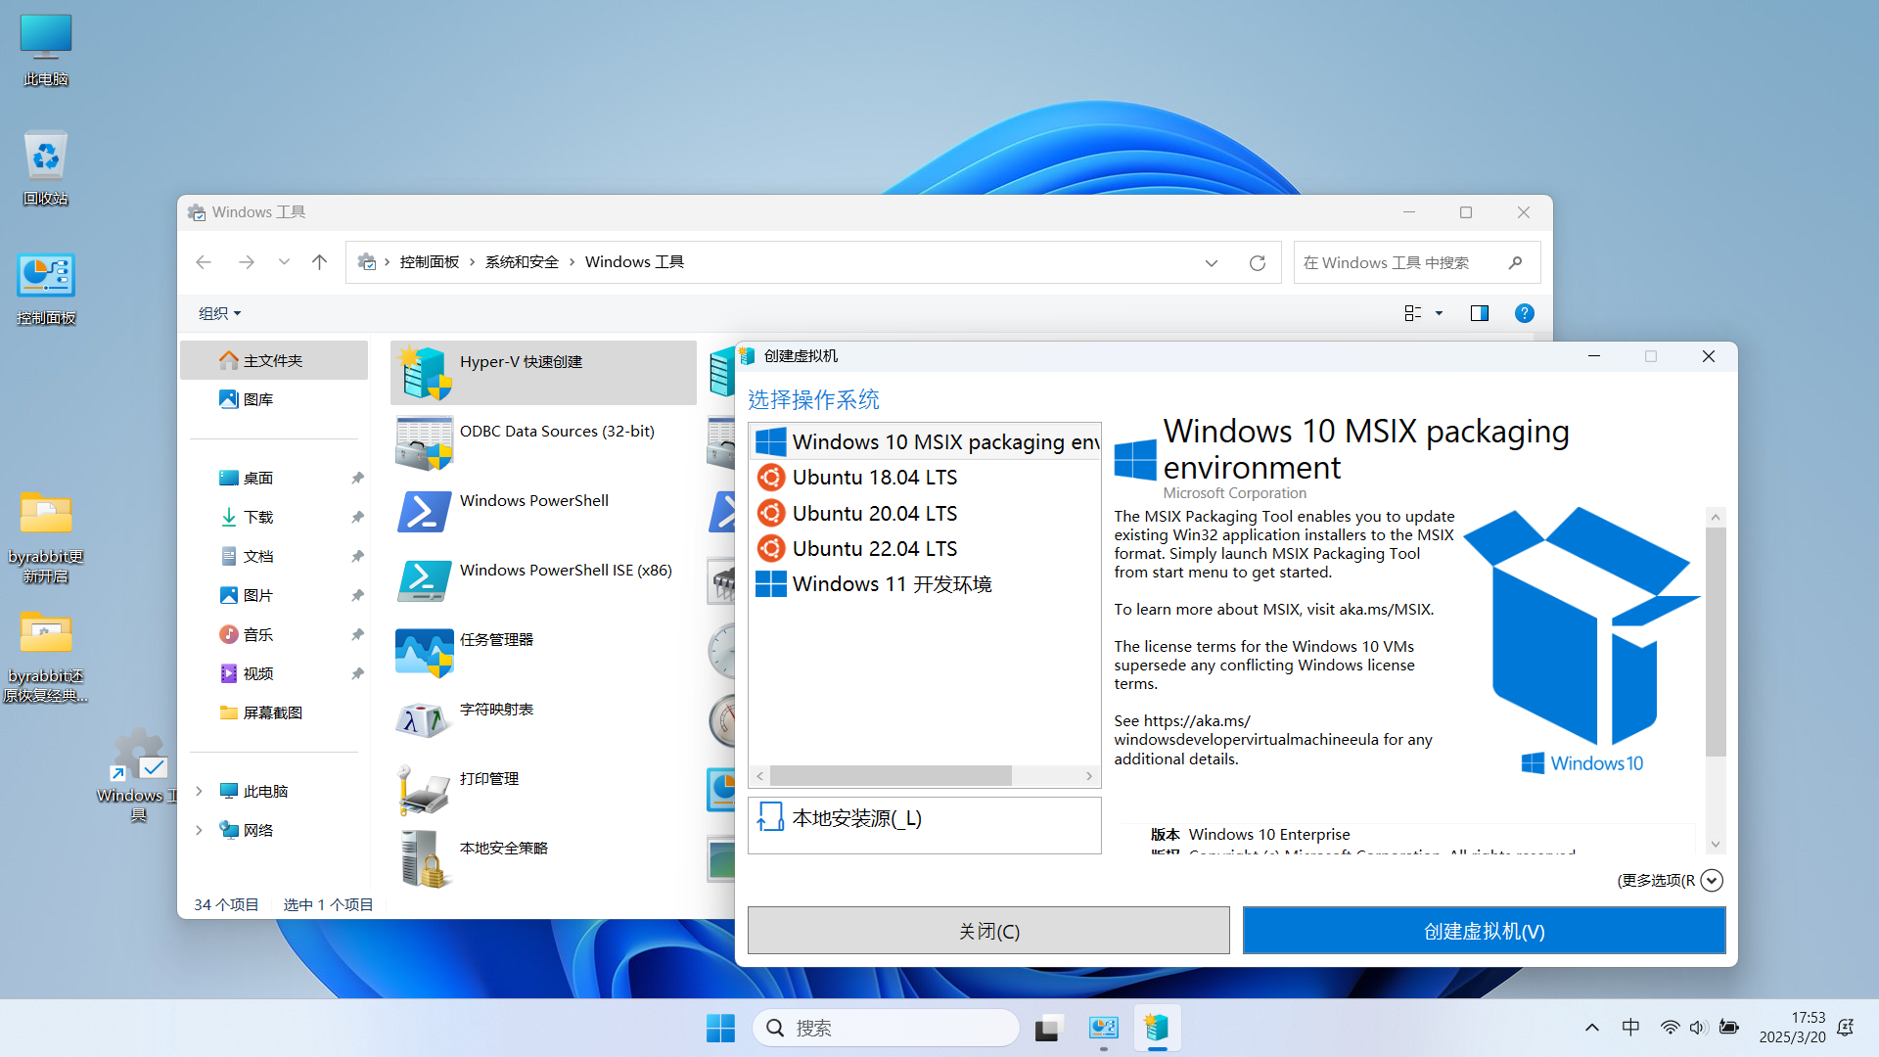The width and height of the screenshot is (1879, 1057).
Task: Open Task View on taskbar
Action: pyautogui.click(x=1048, y=1028)
